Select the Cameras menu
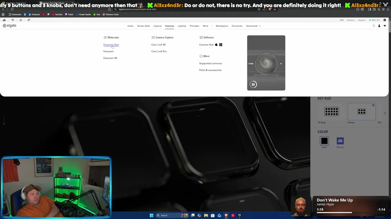Screen dimensions: 391x219 coord(170,26)
